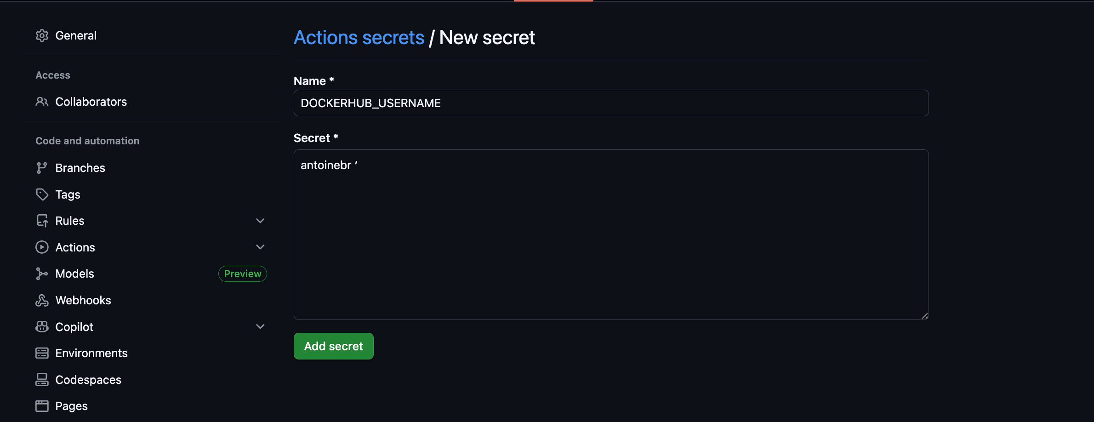Open the Webhooks settings page
This screenshot has height=422, width=1094.
point(83,301)
